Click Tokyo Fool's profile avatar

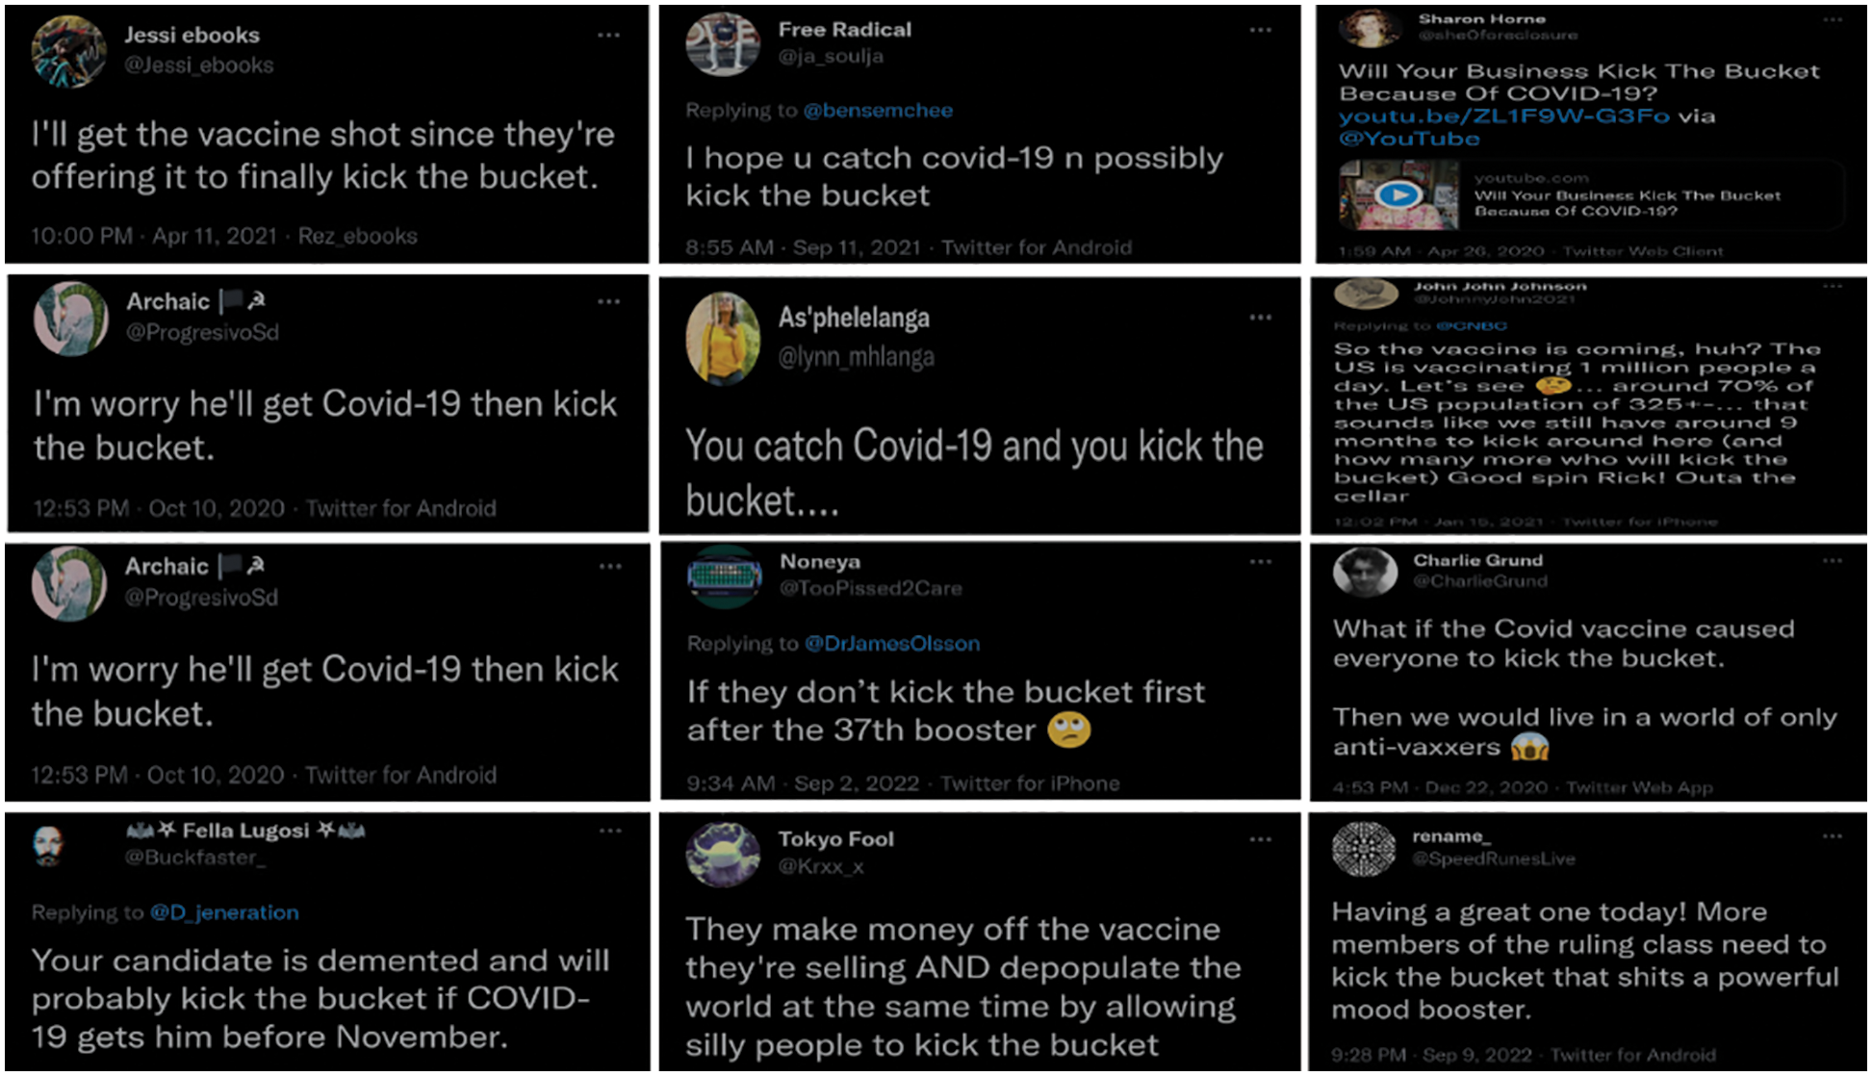tap(723, 854)
